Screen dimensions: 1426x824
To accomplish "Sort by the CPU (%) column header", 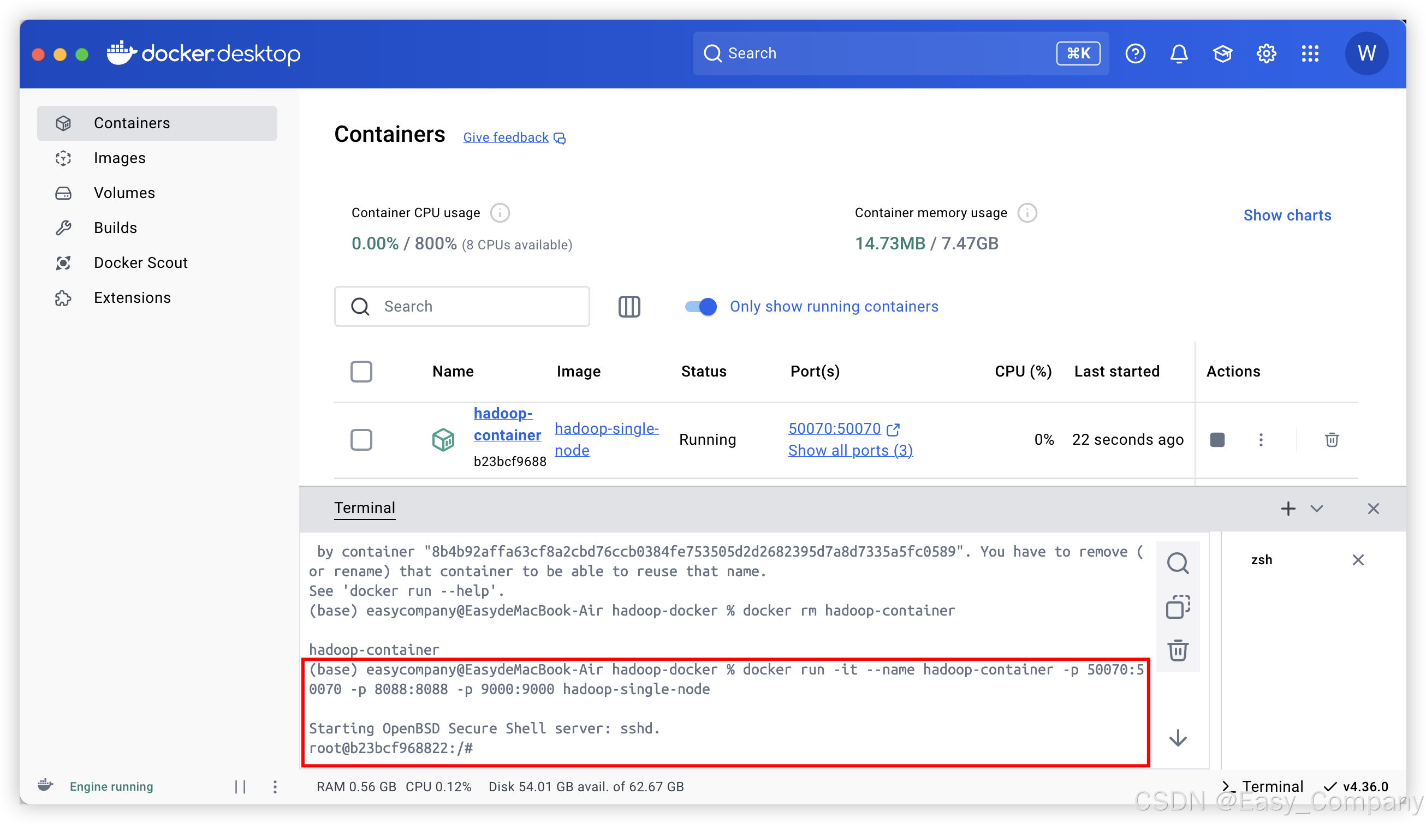I will pos(1023,371).
